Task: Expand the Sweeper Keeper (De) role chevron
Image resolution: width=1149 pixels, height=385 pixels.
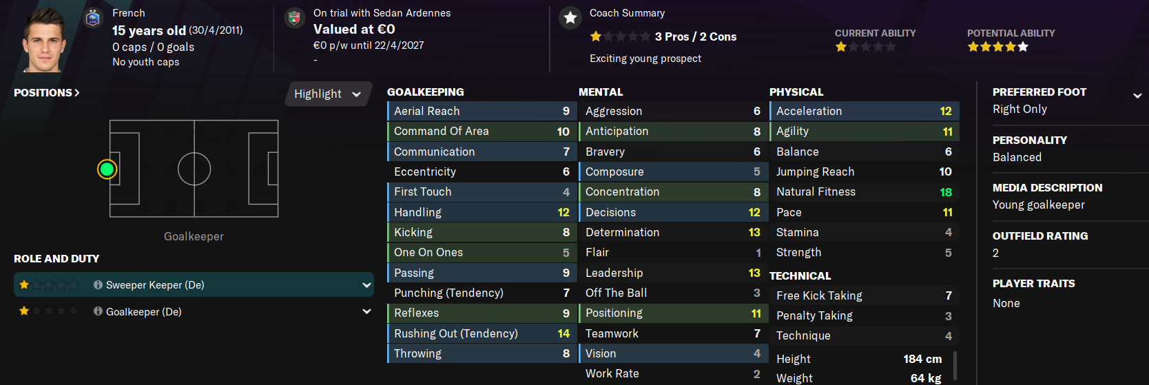Action: [x=366, y=285]
